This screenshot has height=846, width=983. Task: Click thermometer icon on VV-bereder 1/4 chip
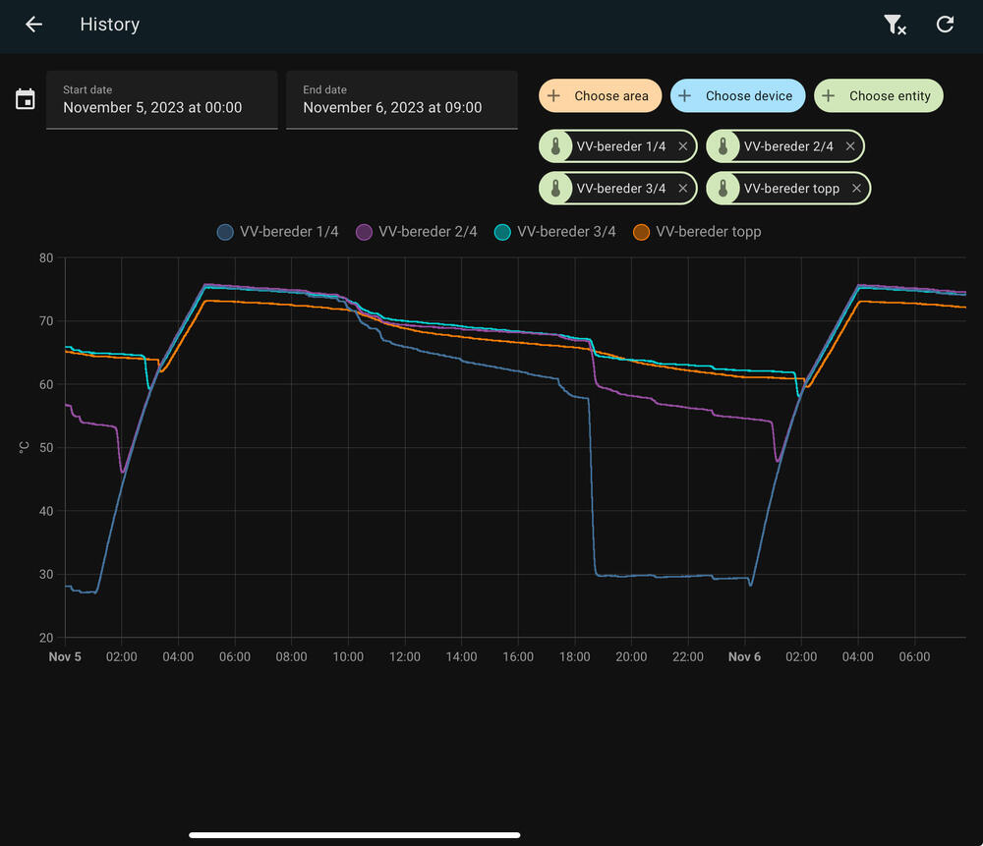pyautogui.click(x=556, y=146)
